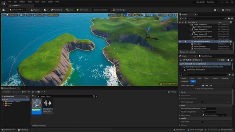The width and height of the screenshot is (235, 132).
Task: Click reset-to-default arrow for Affects Landscape
Action: coord(228,102)
